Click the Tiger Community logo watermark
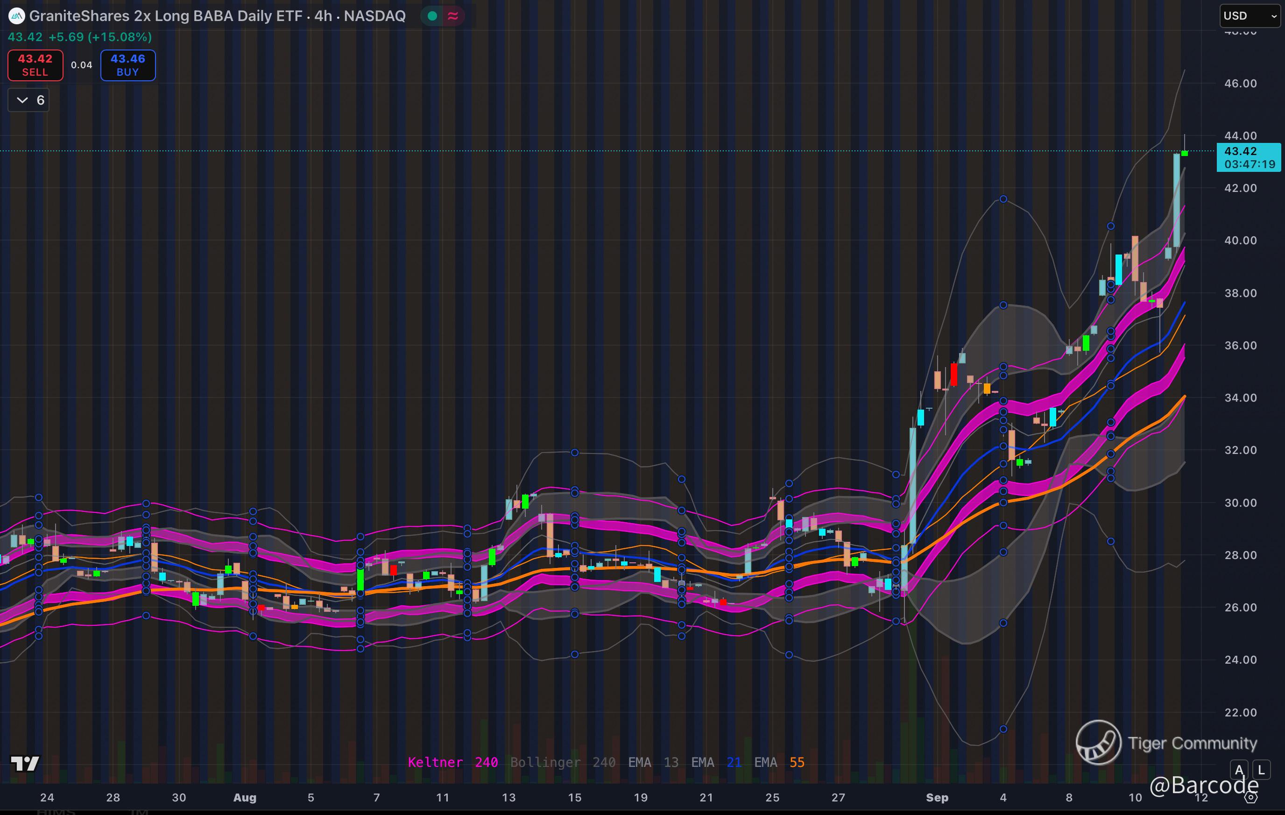 [1098, 743]
